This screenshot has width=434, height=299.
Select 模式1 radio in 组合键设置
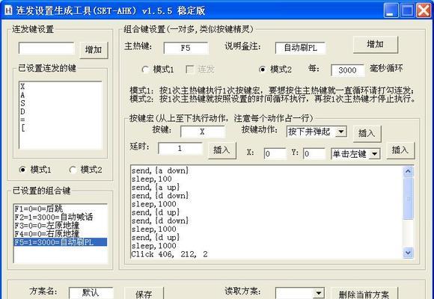click(146, 70)
